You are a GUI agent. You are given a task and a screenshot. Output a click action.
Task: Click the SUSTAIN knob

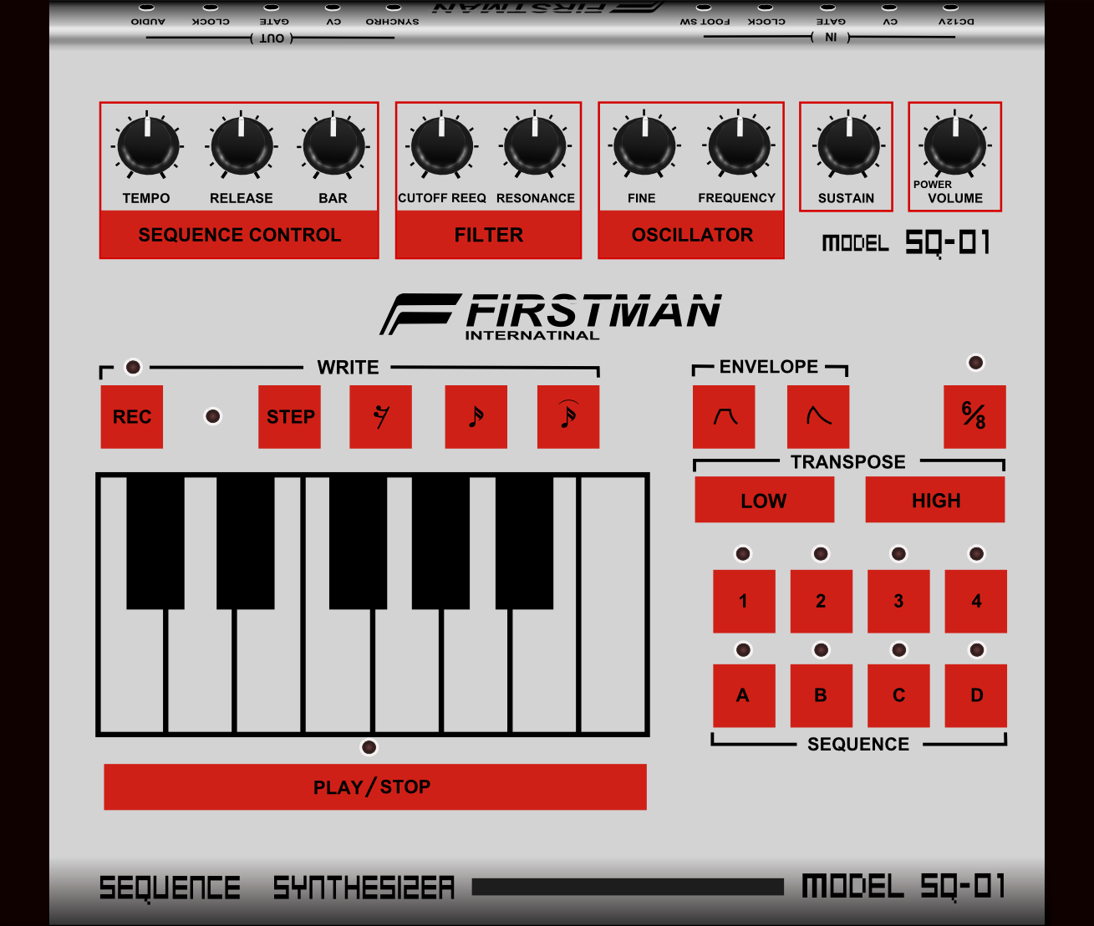click(848, 147)
